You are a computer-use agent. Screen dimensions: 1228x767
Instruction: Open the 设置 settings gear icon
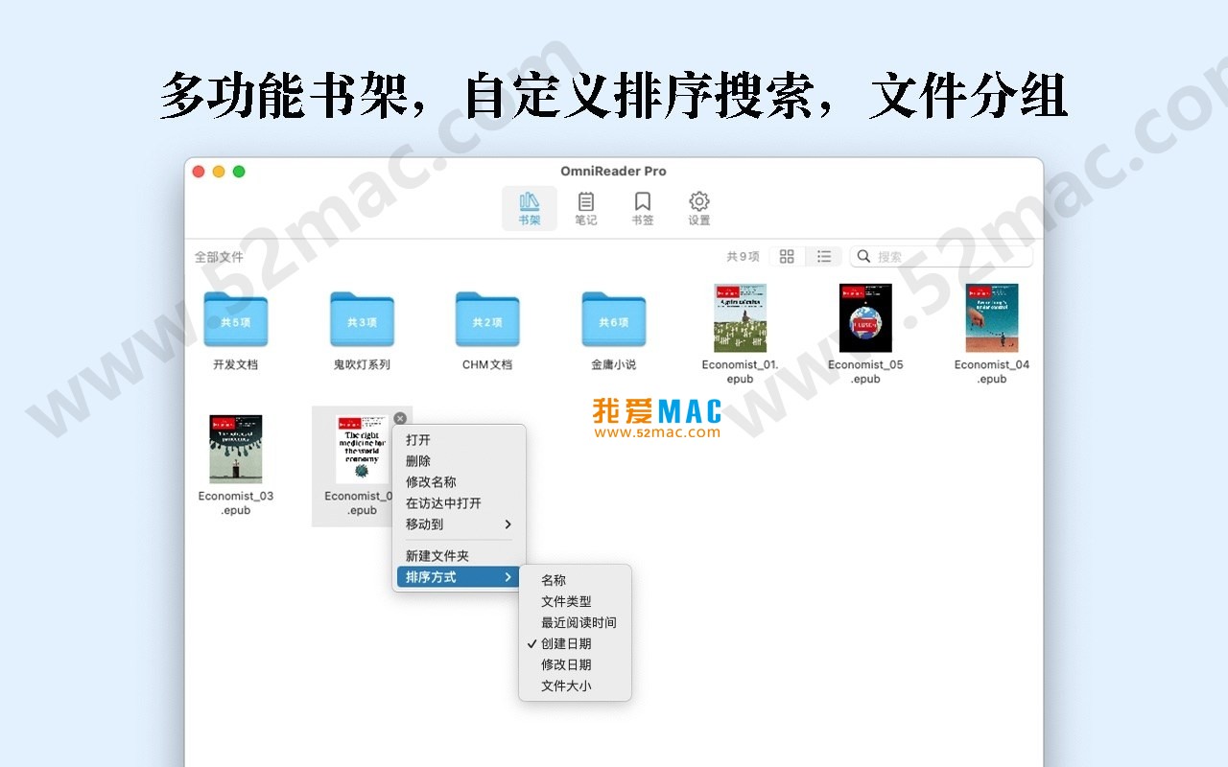click(698, 206)
